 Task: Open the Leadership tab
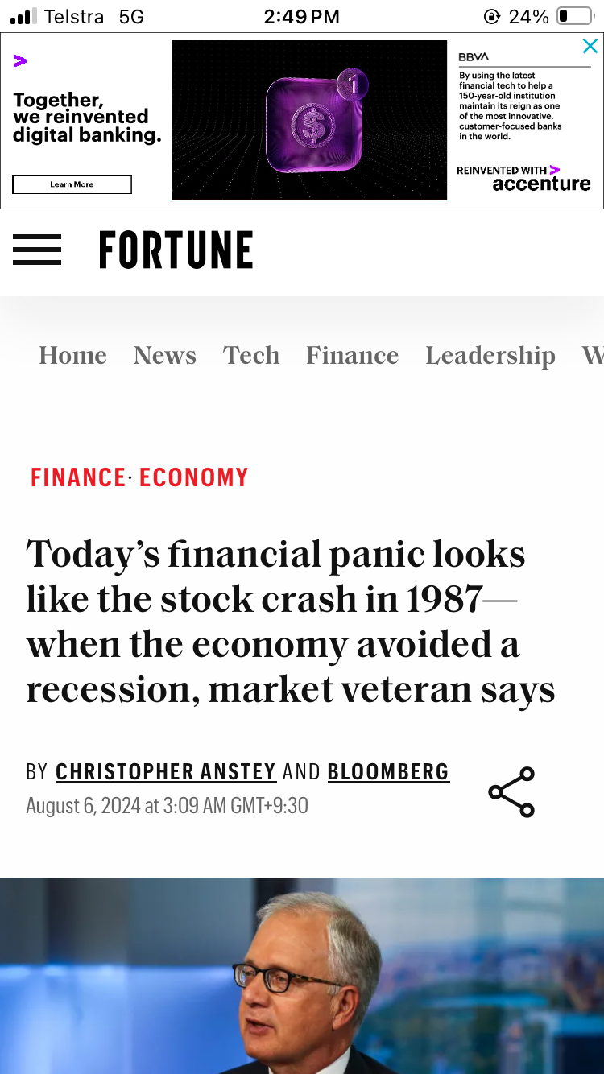pyautogui.click(x=490, y=355)
